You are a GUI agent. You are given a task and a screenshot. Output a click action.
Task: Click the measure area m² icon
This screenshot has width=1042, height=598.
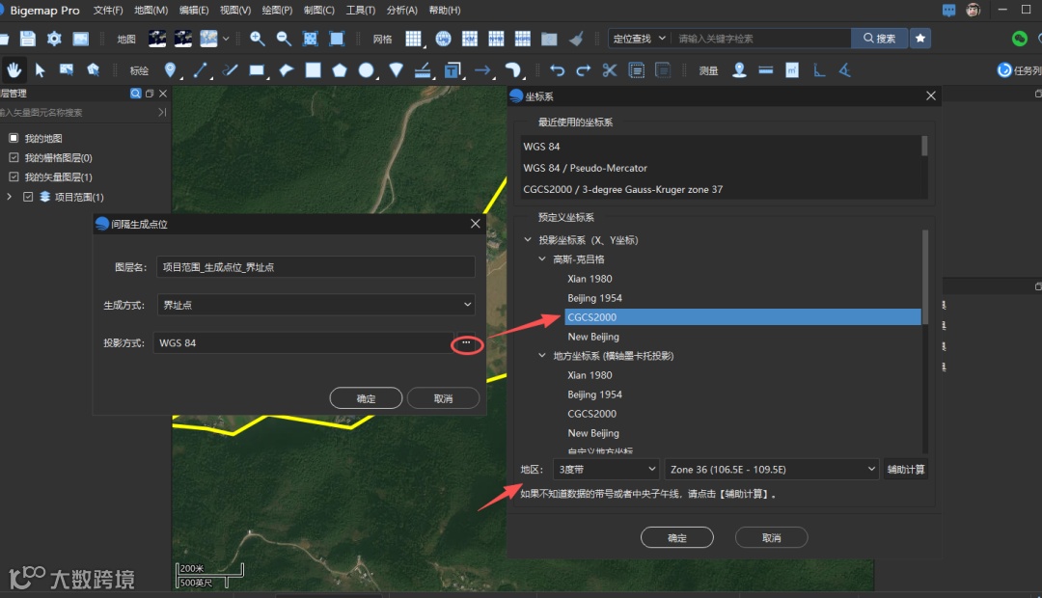coord(792,69)
